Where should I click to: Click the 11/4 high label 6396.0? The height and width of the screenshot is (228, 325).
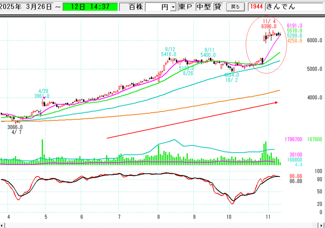pos(268,26)
